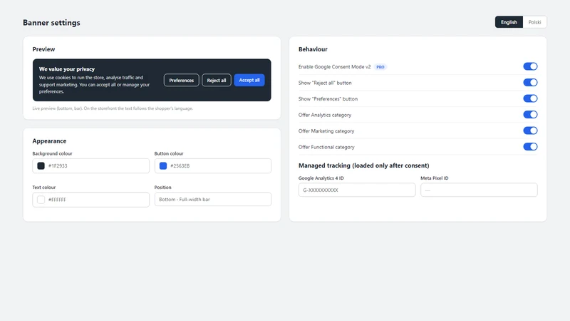570x321 pixels.
Task: Click the Google Analytics 4 ID field
Action: point(357,190)
